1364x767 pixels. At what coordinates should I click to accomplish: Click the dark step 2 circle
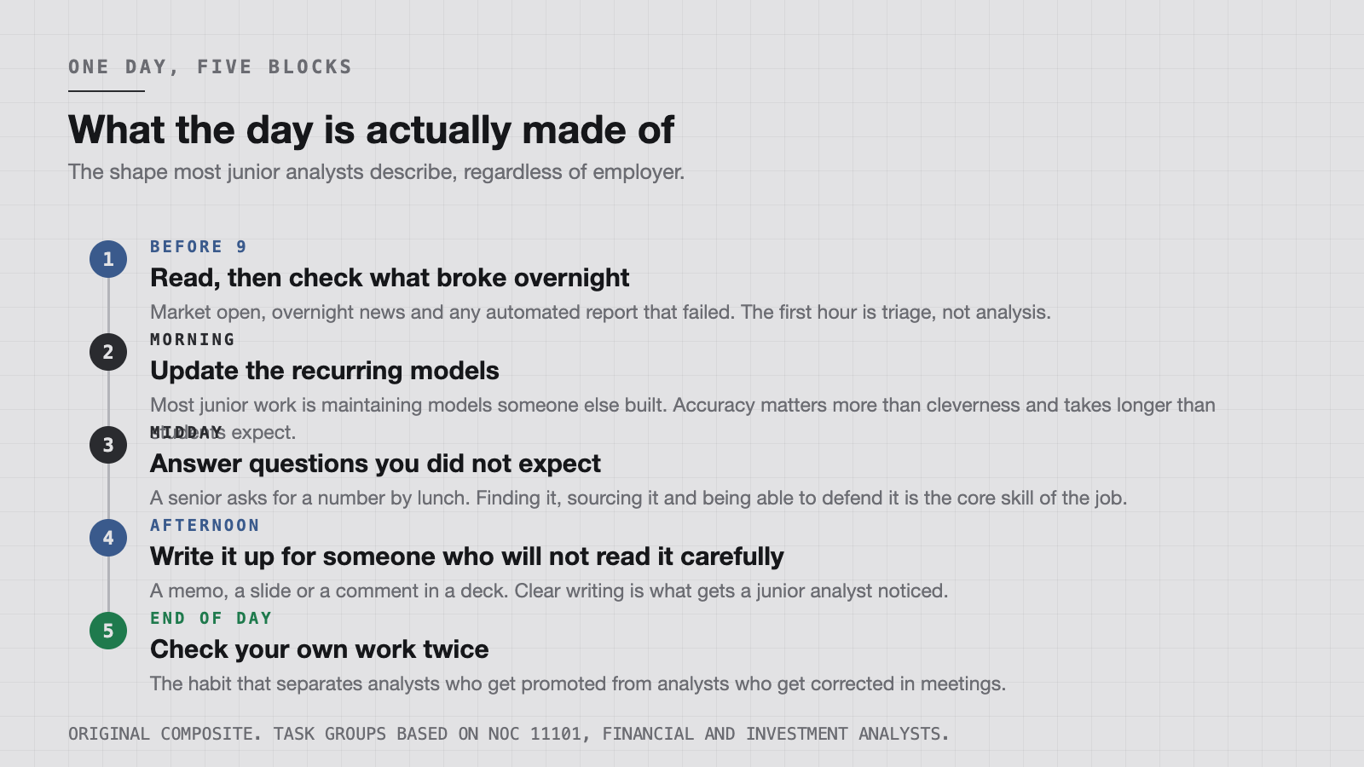pos(108,352)
